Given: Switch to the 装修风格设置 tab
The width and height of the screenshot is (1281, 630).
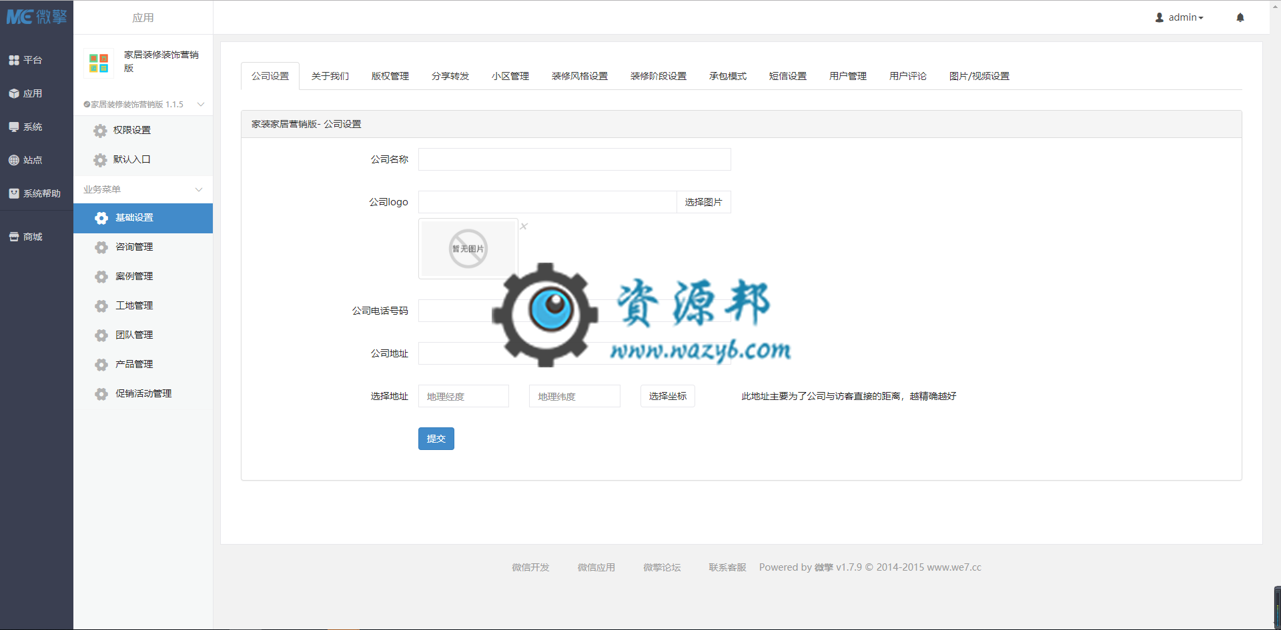Looking at the screenshot, I should point(580,76).
